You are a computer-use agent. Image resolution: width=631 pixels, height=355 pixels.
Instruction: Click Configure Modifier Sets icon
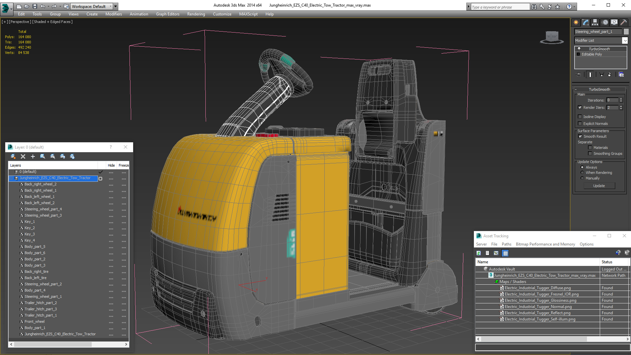pos(621,75)
